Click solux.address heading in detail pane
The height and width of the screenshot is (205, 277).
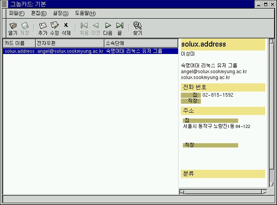pos(204,44)
